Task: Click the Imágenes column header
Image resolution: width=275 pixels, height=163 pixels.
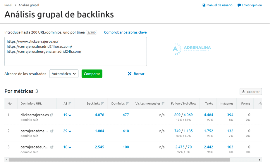Action: pyautogui.click(x=226, y=104)
